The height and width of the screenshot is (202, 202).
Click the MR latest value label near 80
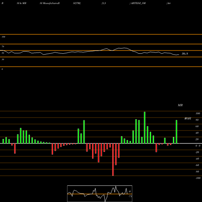pos(188,118)
